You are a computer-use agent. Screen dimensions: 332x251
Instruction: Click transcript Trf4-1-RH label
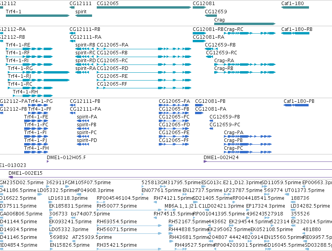pyautogui.click(x=25, y=92)
